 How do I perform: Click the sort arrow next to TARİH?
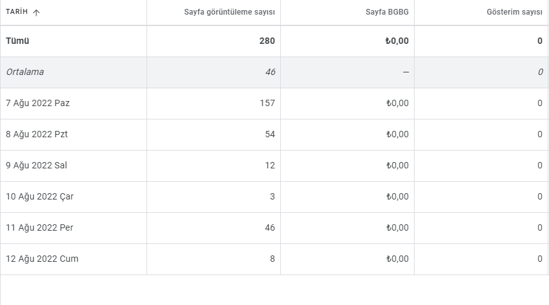tap(36, 13)
